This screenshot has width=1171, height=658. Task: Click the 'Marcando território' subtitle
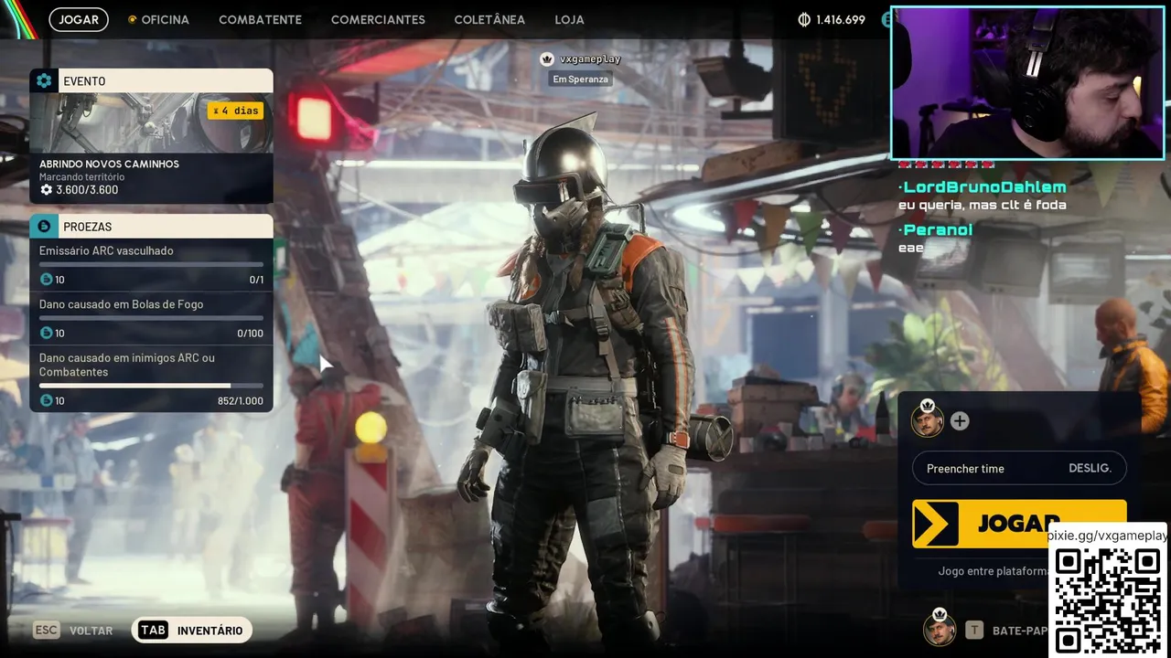click(82, 176)
